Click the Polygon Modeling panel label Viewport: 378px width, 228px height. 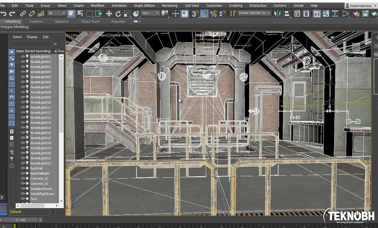tap(14, 27)
